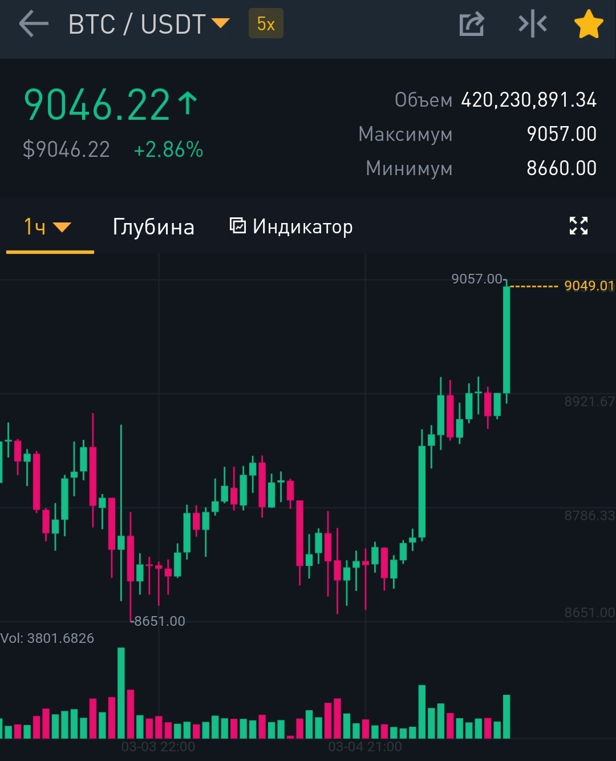
Task: Switch to the Глубина tab
Action: point(153,227)
